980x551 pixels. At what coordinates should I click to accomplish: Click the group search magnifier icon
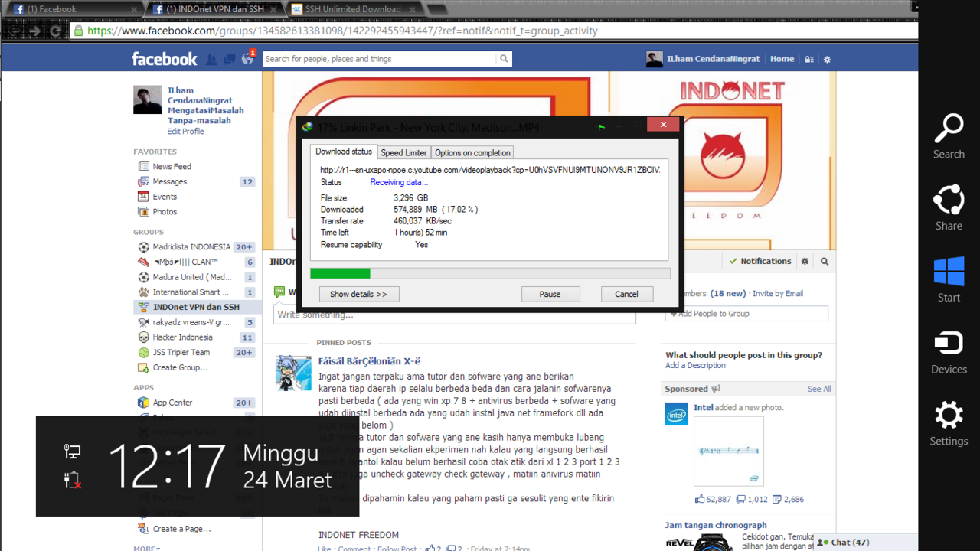click(825, 261)
